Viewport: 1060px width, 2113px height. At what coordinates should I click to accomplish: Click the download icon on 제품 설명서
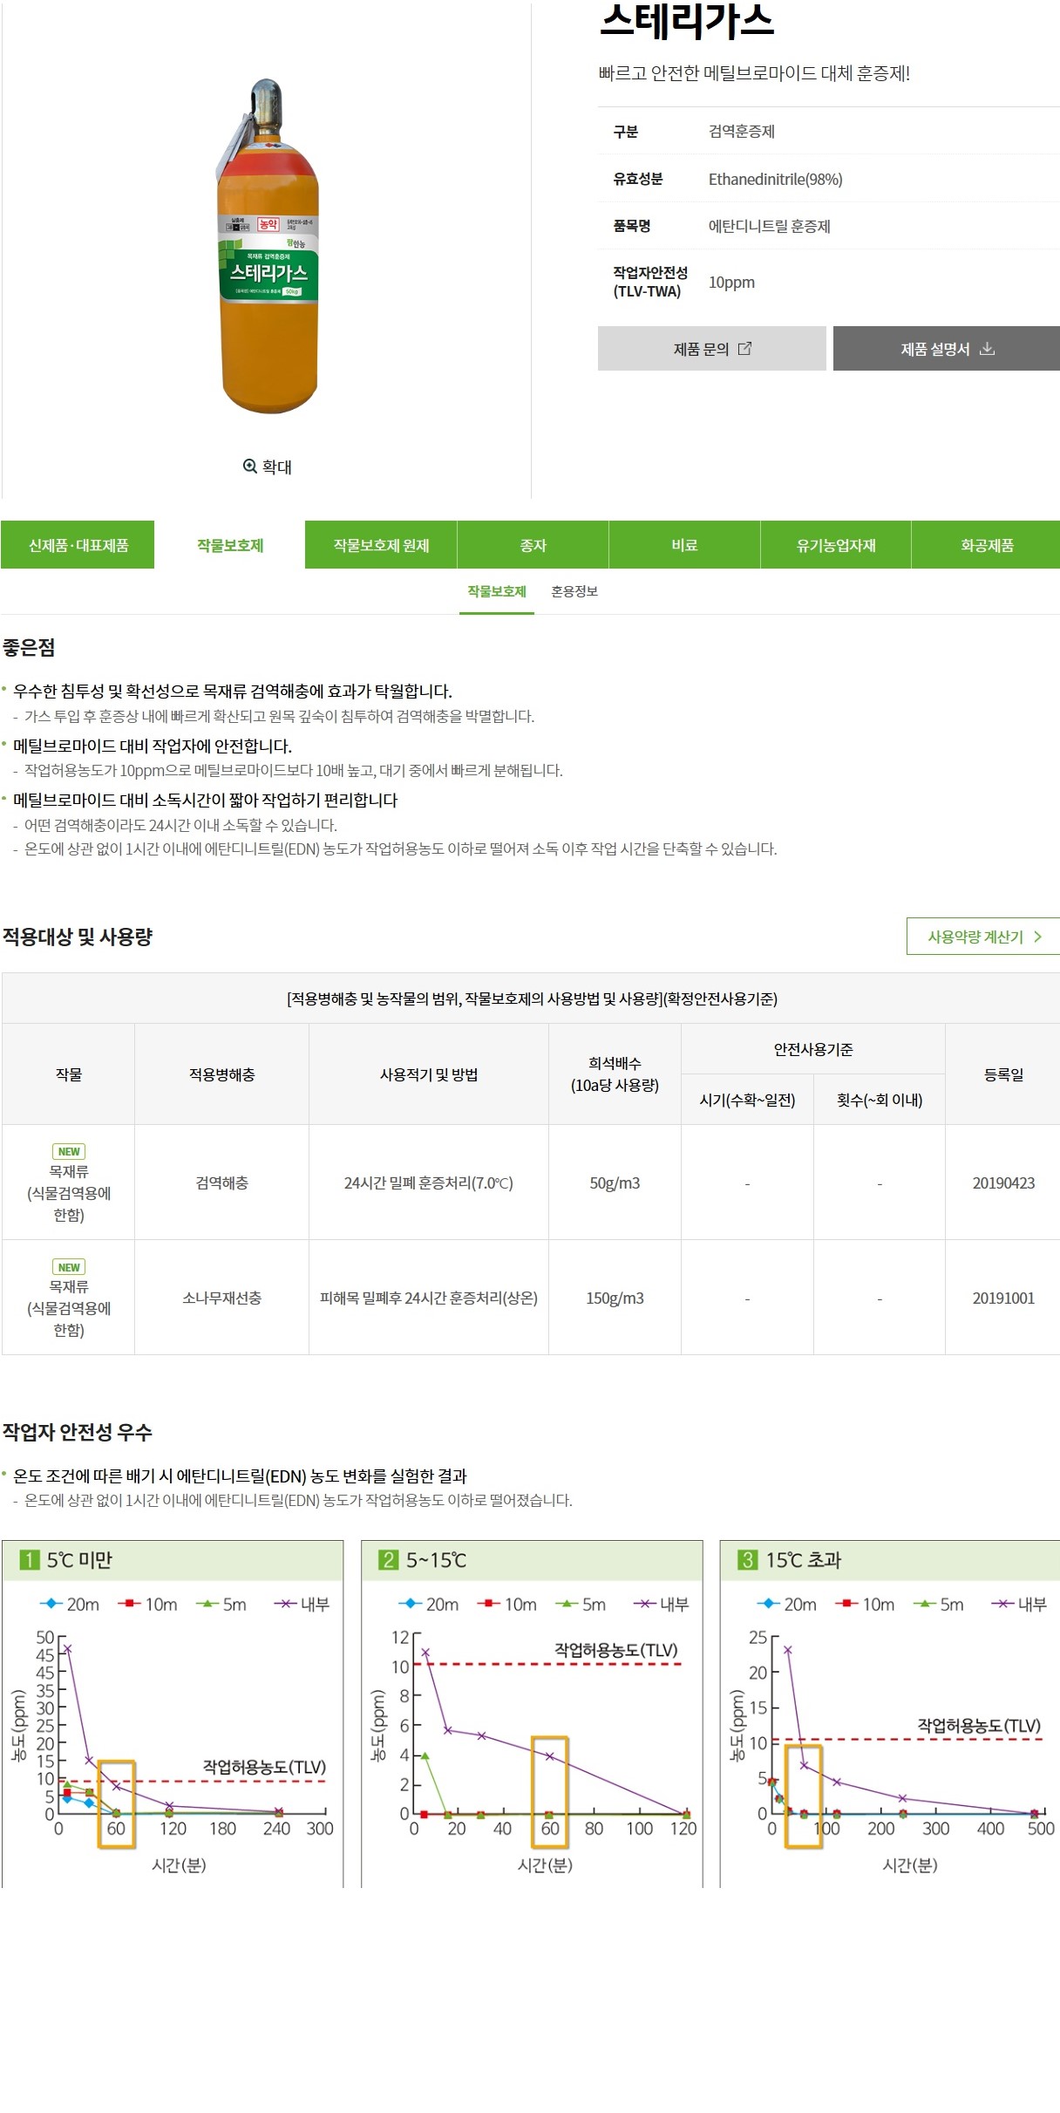[987, 349]
